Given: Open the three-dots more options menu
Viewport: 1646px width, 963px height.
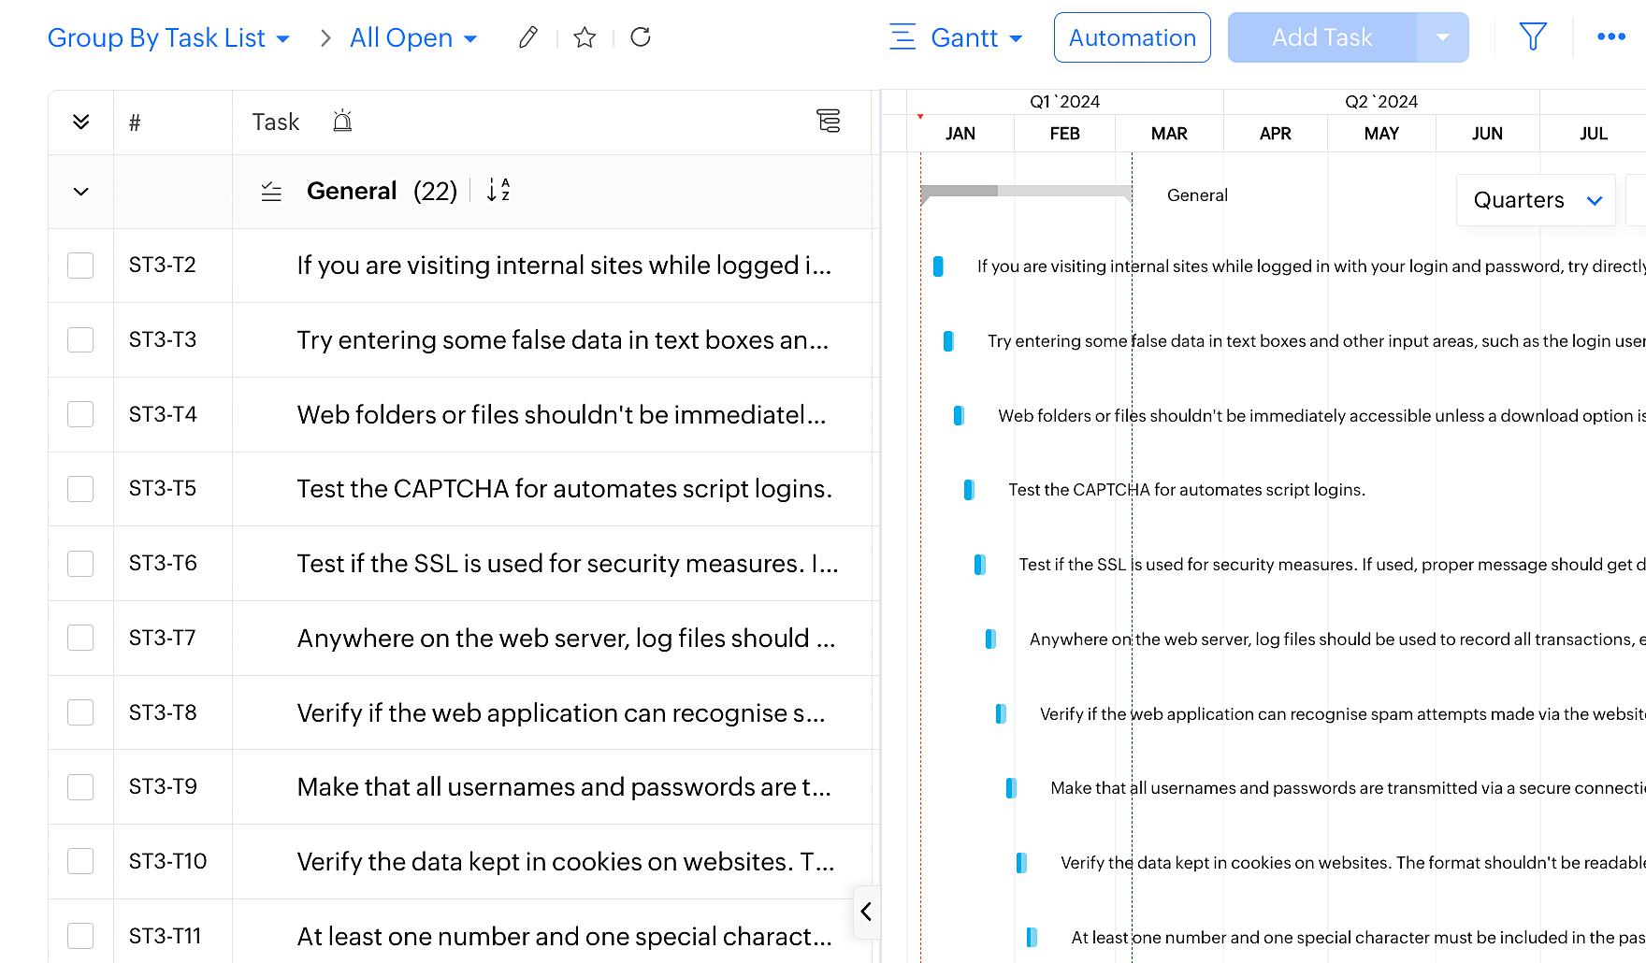Looking at the screenshot, I should (x=1610, y=37).
